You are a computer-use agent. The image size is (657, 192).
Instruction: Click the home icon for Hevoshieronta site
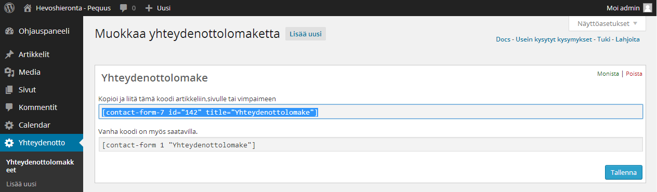point(28,8)
